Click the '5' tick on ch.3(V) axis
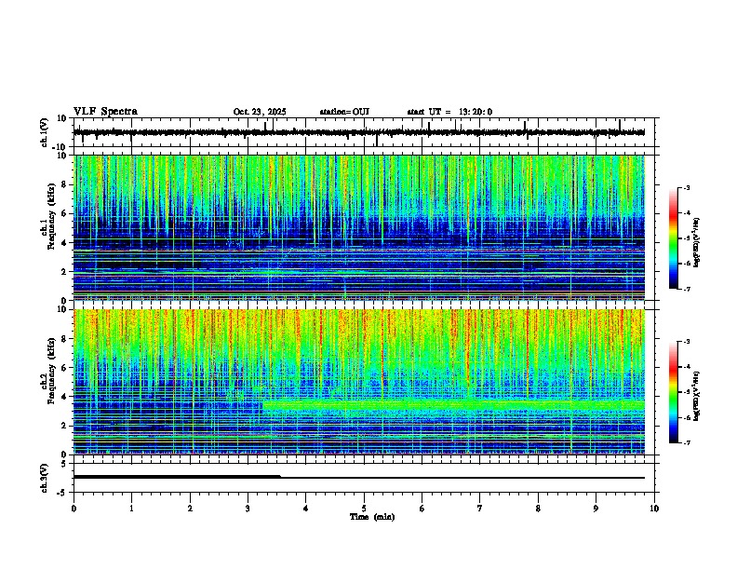This screenshot has height=570, width=737. tap(64, 464)
